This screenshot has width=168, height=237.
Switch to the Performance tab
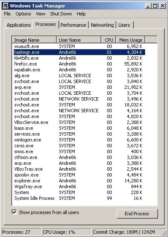[x=73, y=25]
